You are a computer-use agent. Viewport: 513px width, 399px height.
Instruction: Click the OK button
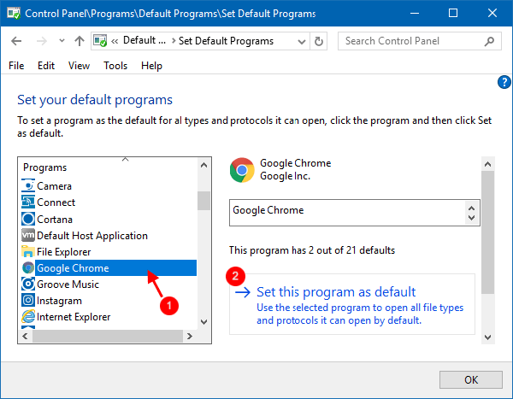click(x=471, y=379)
